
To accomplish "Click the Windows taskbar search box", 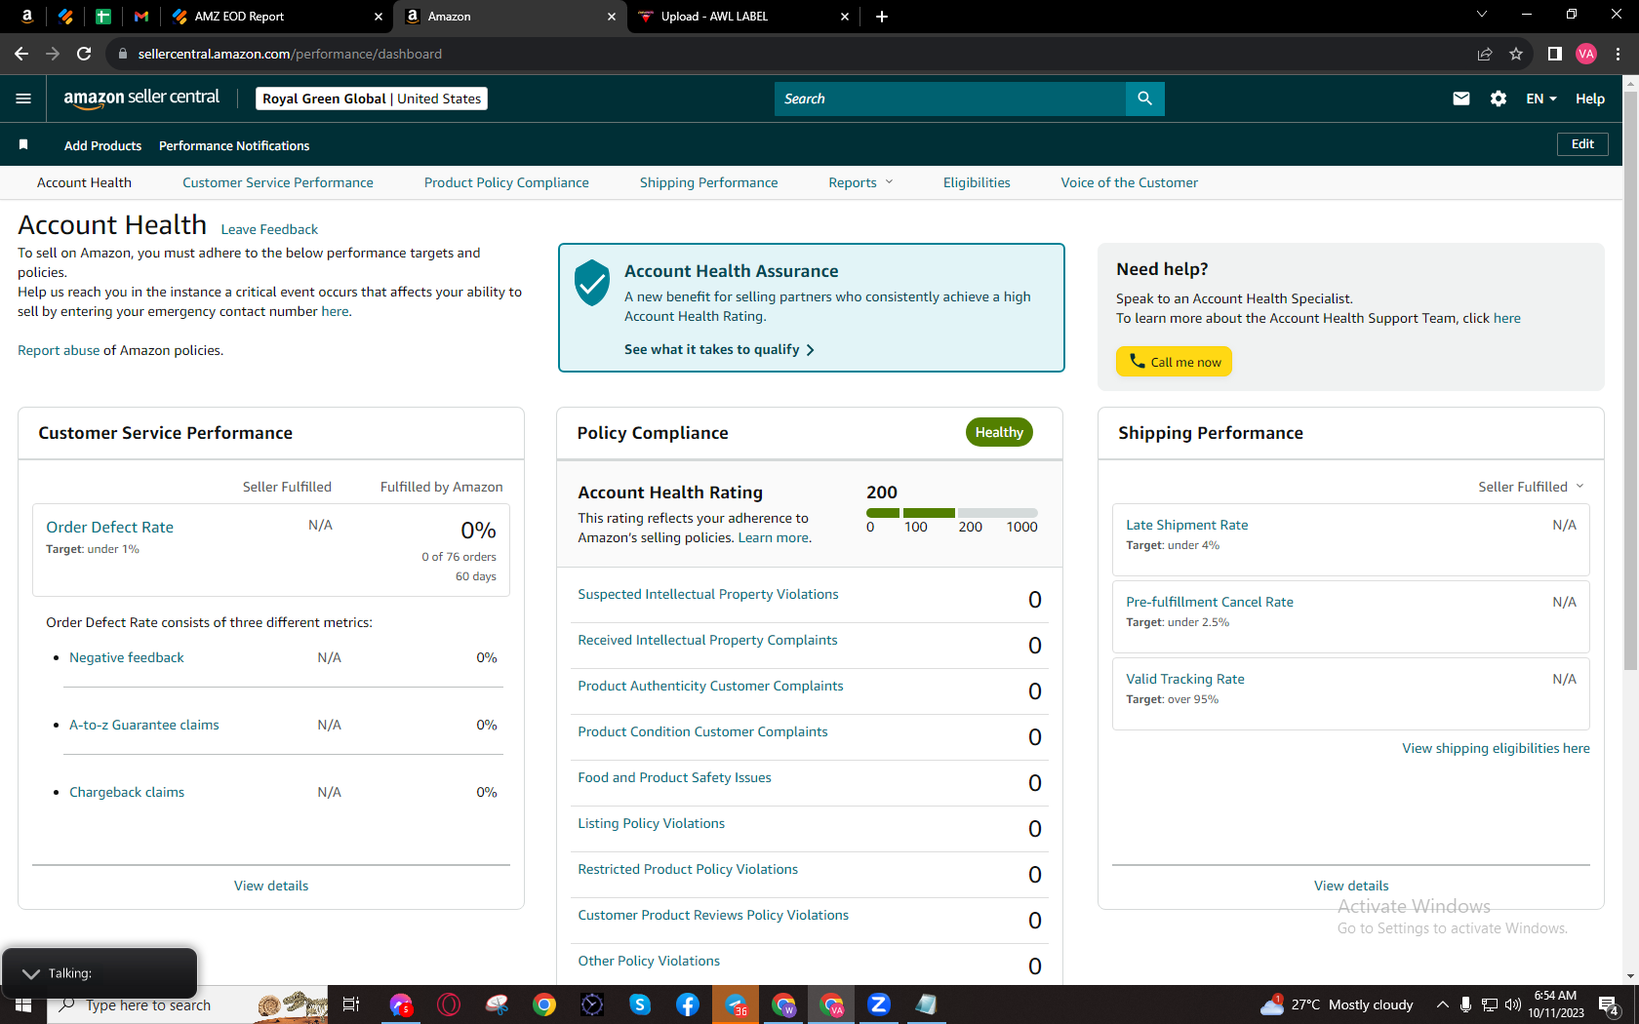I will [185, 1004].
